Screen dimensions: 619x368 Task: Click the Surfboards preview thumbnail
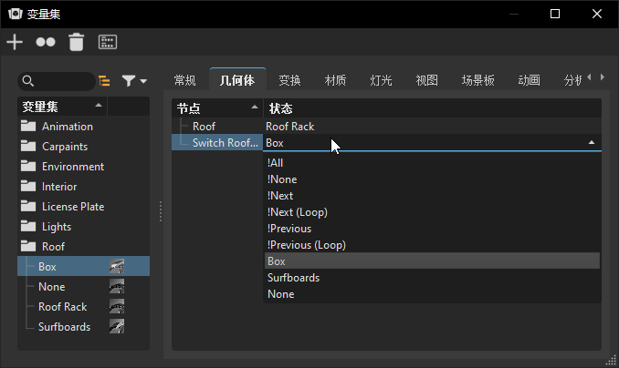click(x=117, y=327)
